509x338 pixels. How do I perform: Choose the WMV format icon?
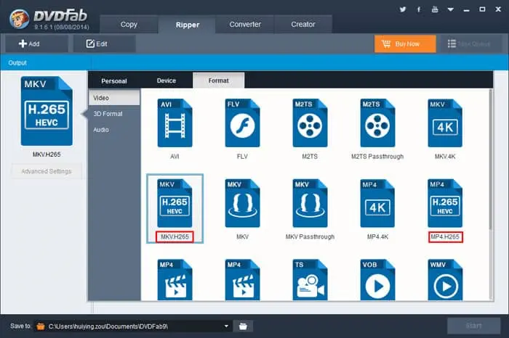click(445, 279)
